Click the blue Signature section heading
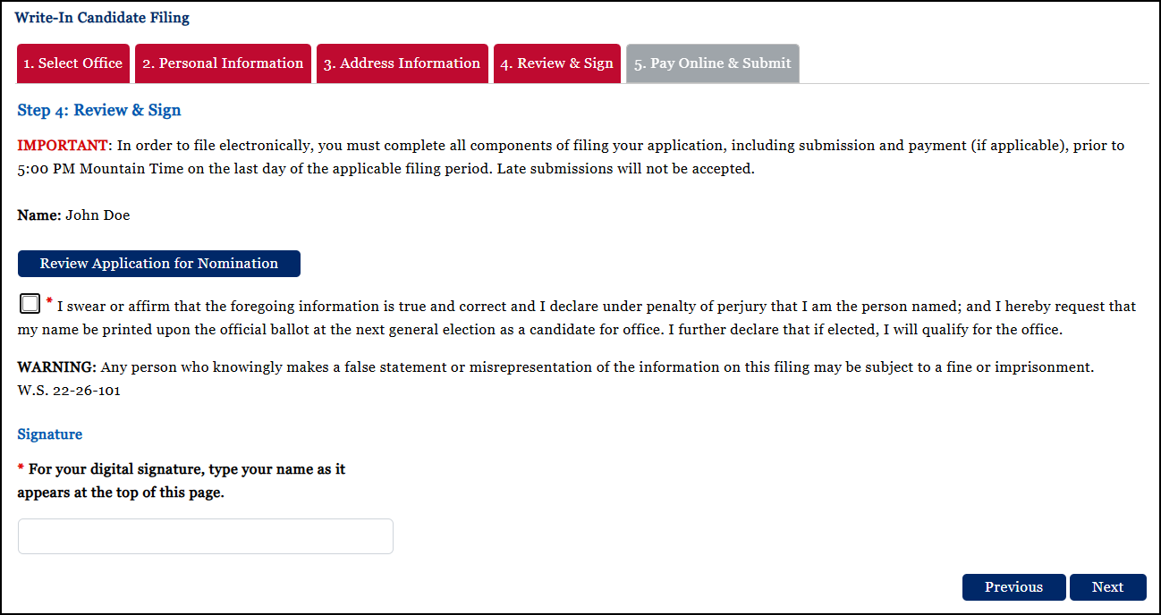 [x=50, y=434]
